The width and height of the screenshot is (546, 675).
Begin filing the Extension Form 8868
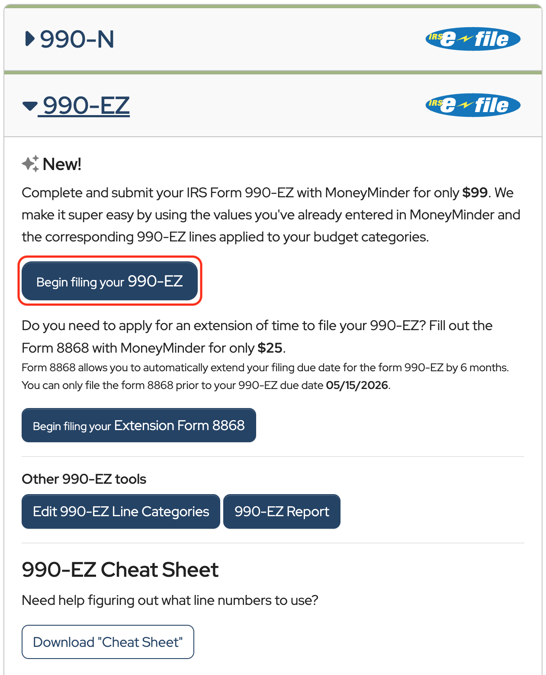coord(138,425)
